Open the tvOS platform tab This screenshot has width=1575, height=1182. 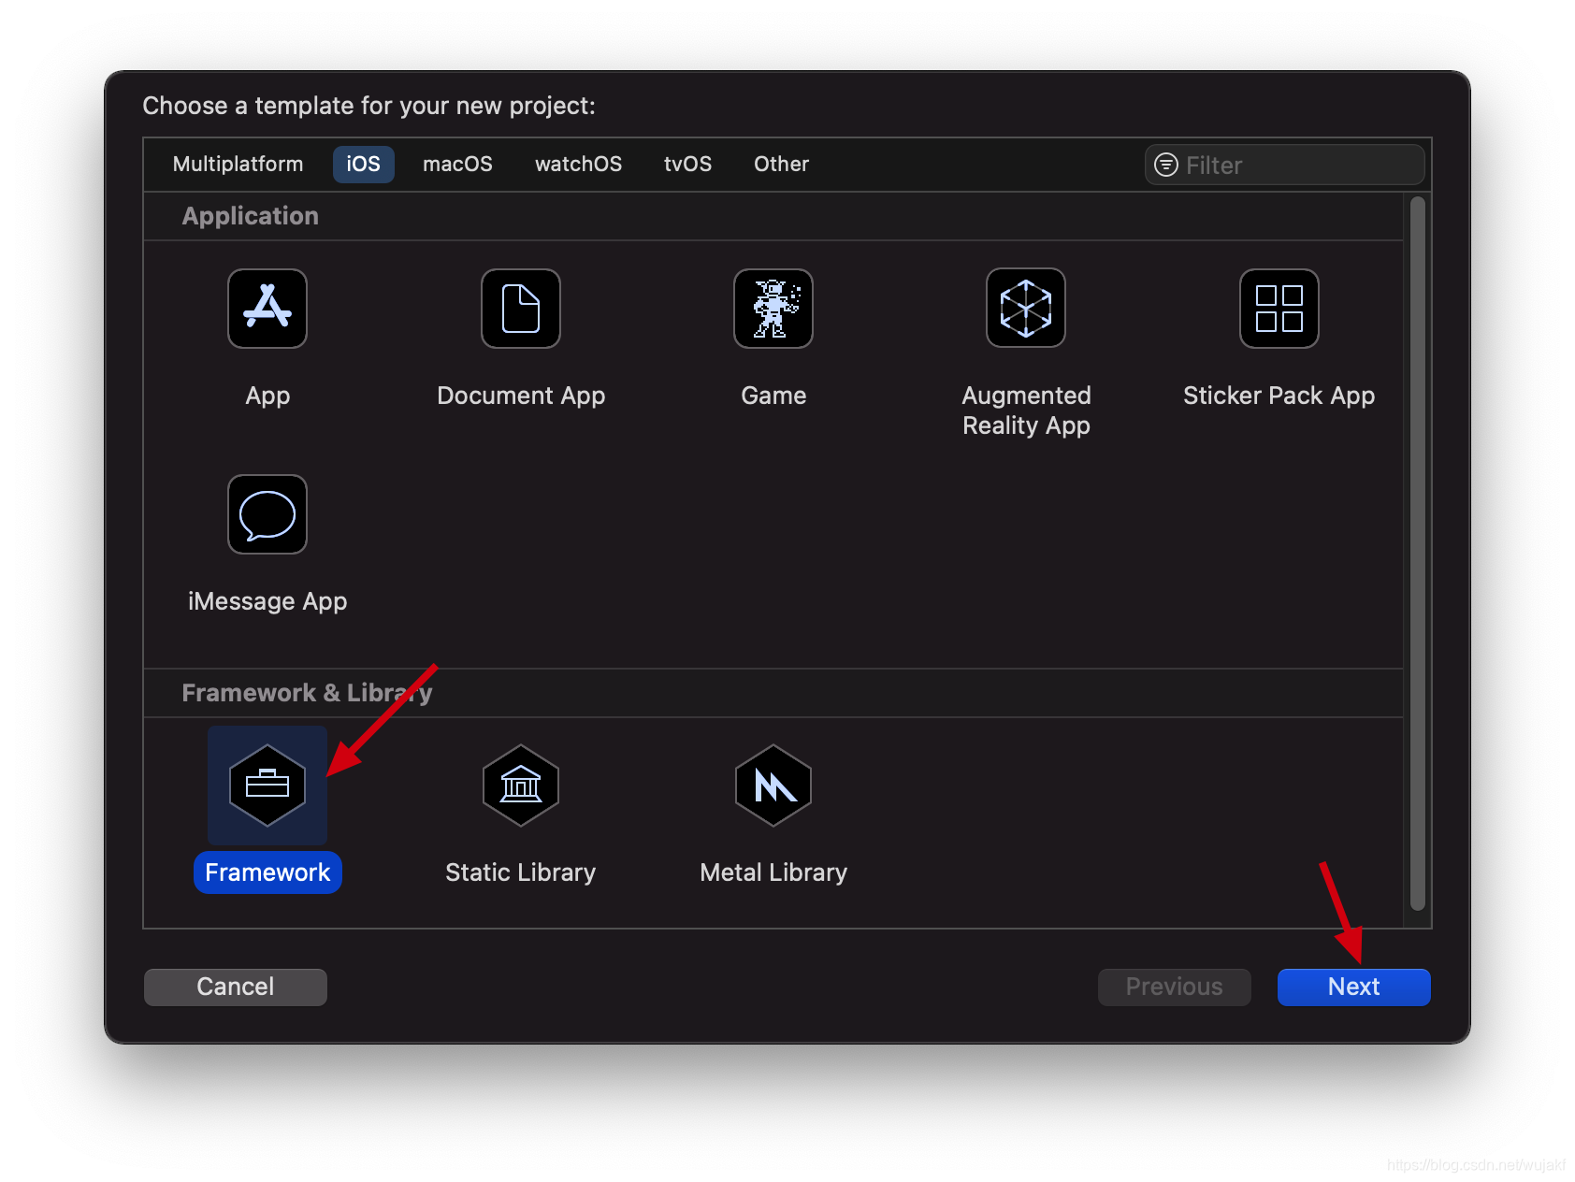(687, 165)
